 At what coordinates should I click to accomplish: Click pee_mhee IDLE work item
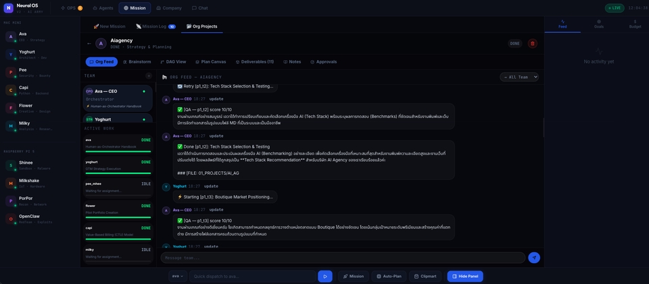[118, 188]
